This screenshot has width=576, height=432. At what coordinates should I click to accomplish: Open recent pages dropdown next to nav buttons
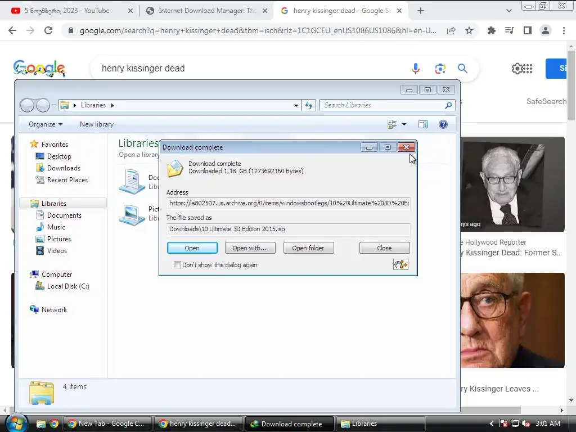pos(54,105)
